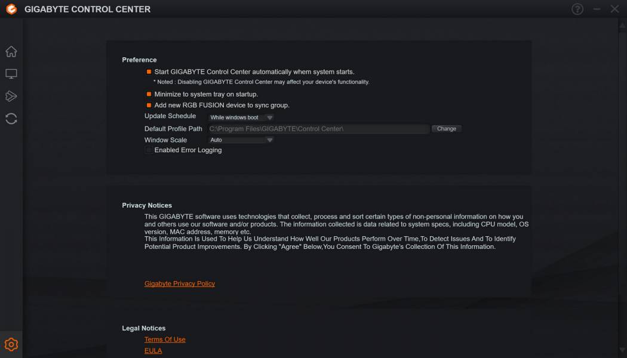Select the monitor/device icon in the sidebar

point(11,73)
